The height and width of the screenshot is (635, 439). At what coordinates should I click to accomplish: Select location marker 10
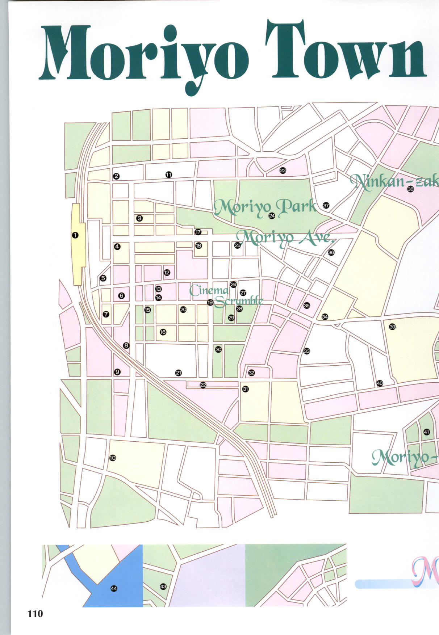[x=112, y=458]
